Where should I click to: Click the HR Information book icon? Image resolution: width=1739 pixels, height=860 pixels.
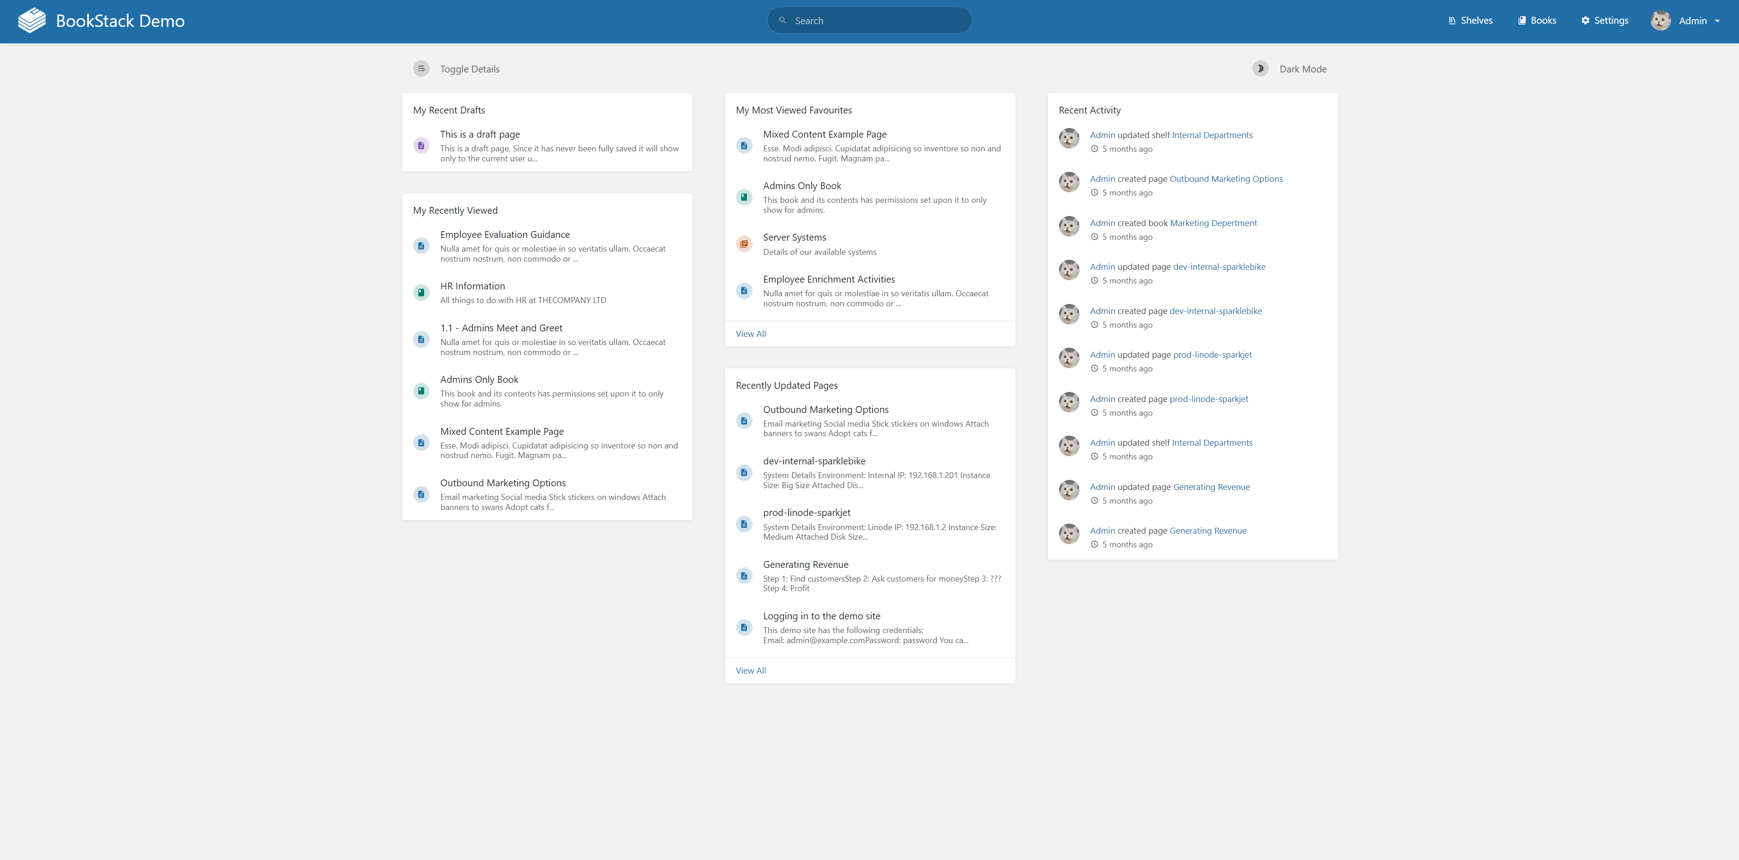coord(421,293)
